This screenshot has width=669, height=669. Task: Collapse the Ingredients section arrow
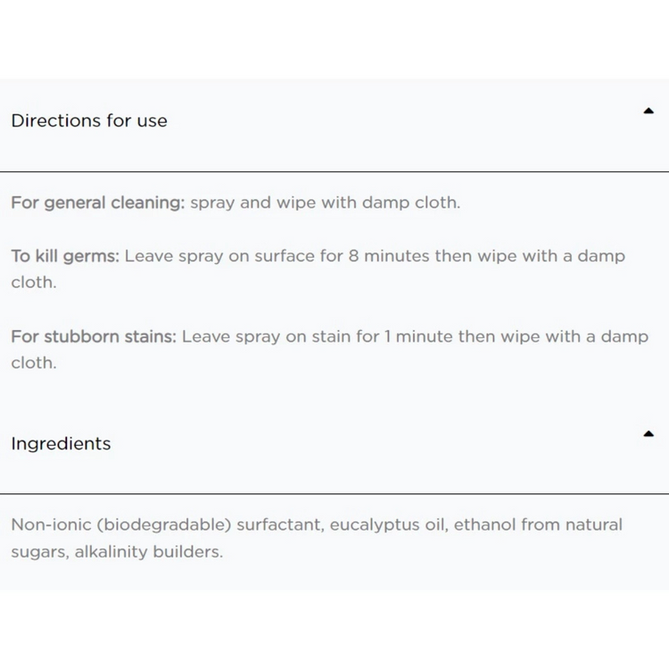pos(648,434)
